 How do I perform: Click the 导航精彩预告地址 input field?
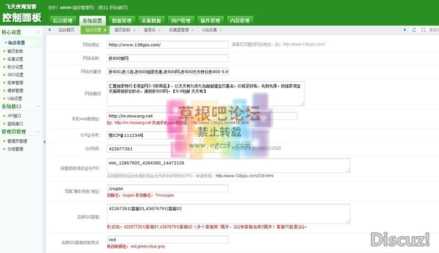(167, 188)
